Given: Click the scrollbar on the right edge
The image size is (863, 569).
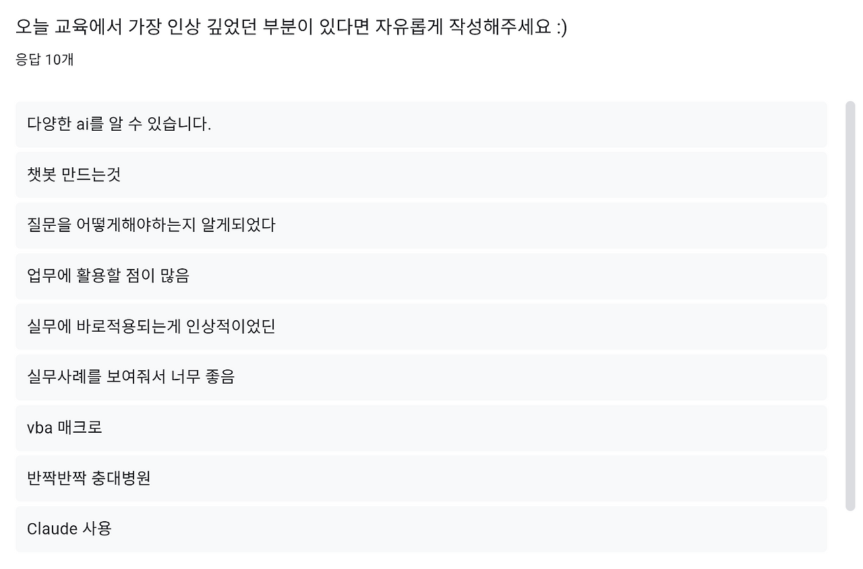Looking at the screenshot, I should pyautogui.click(x=852, y=303).
